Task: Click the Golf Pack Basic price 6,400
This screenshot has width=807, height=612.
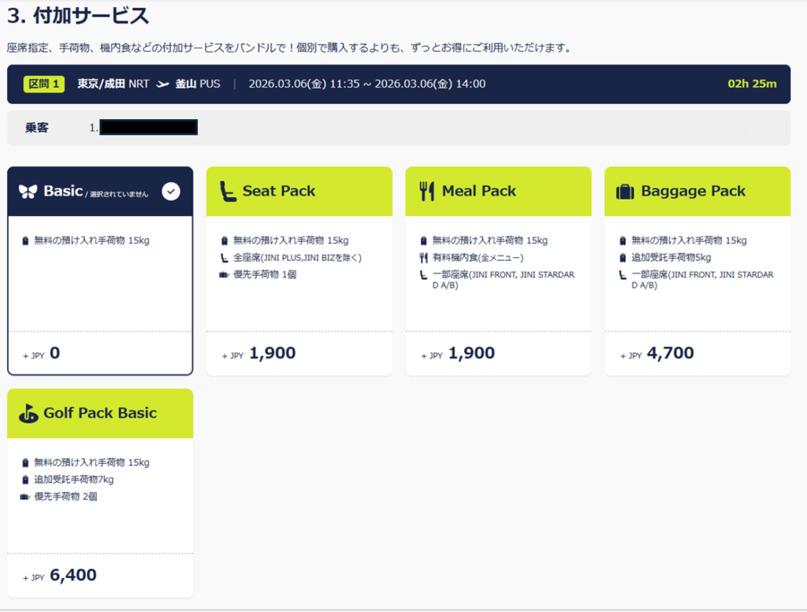Action: 73,576
